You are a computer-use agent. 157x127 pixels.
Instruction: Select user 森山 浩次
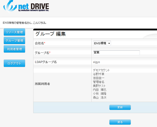click(99, 98)
